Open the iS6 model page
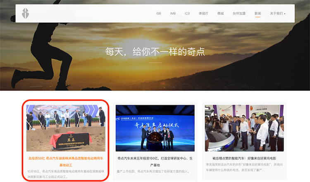The width and height of the screenshot is (310, 182). [159, 14]
